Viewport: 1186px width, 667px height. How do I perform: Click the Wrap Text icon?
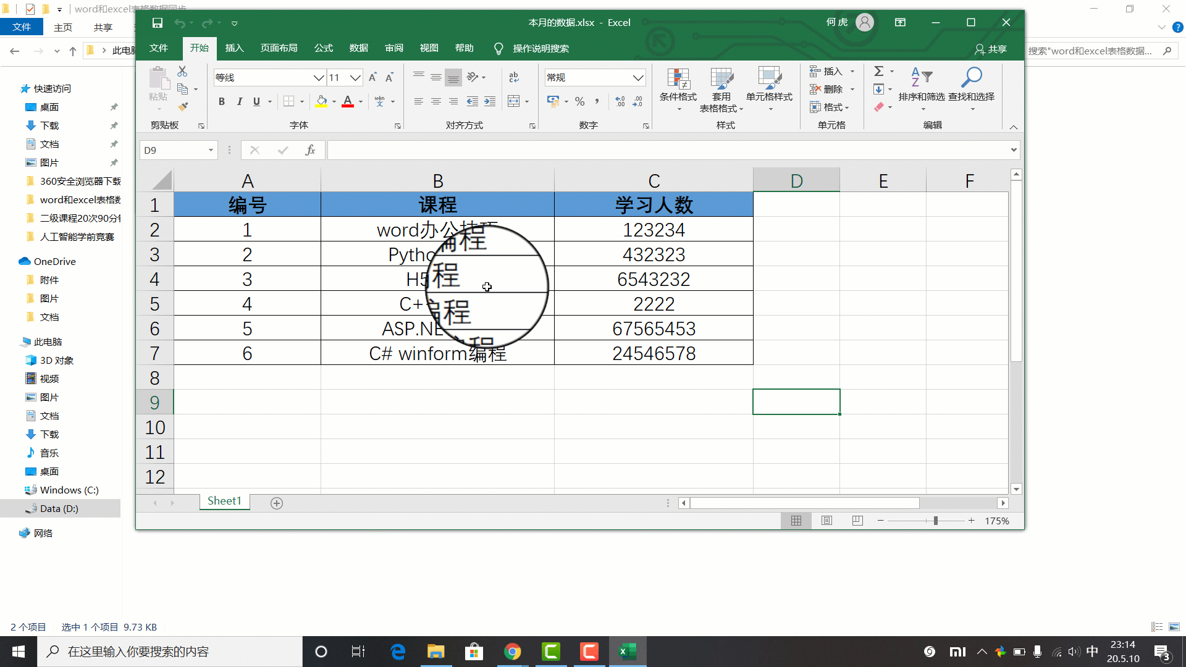point(514,77)
